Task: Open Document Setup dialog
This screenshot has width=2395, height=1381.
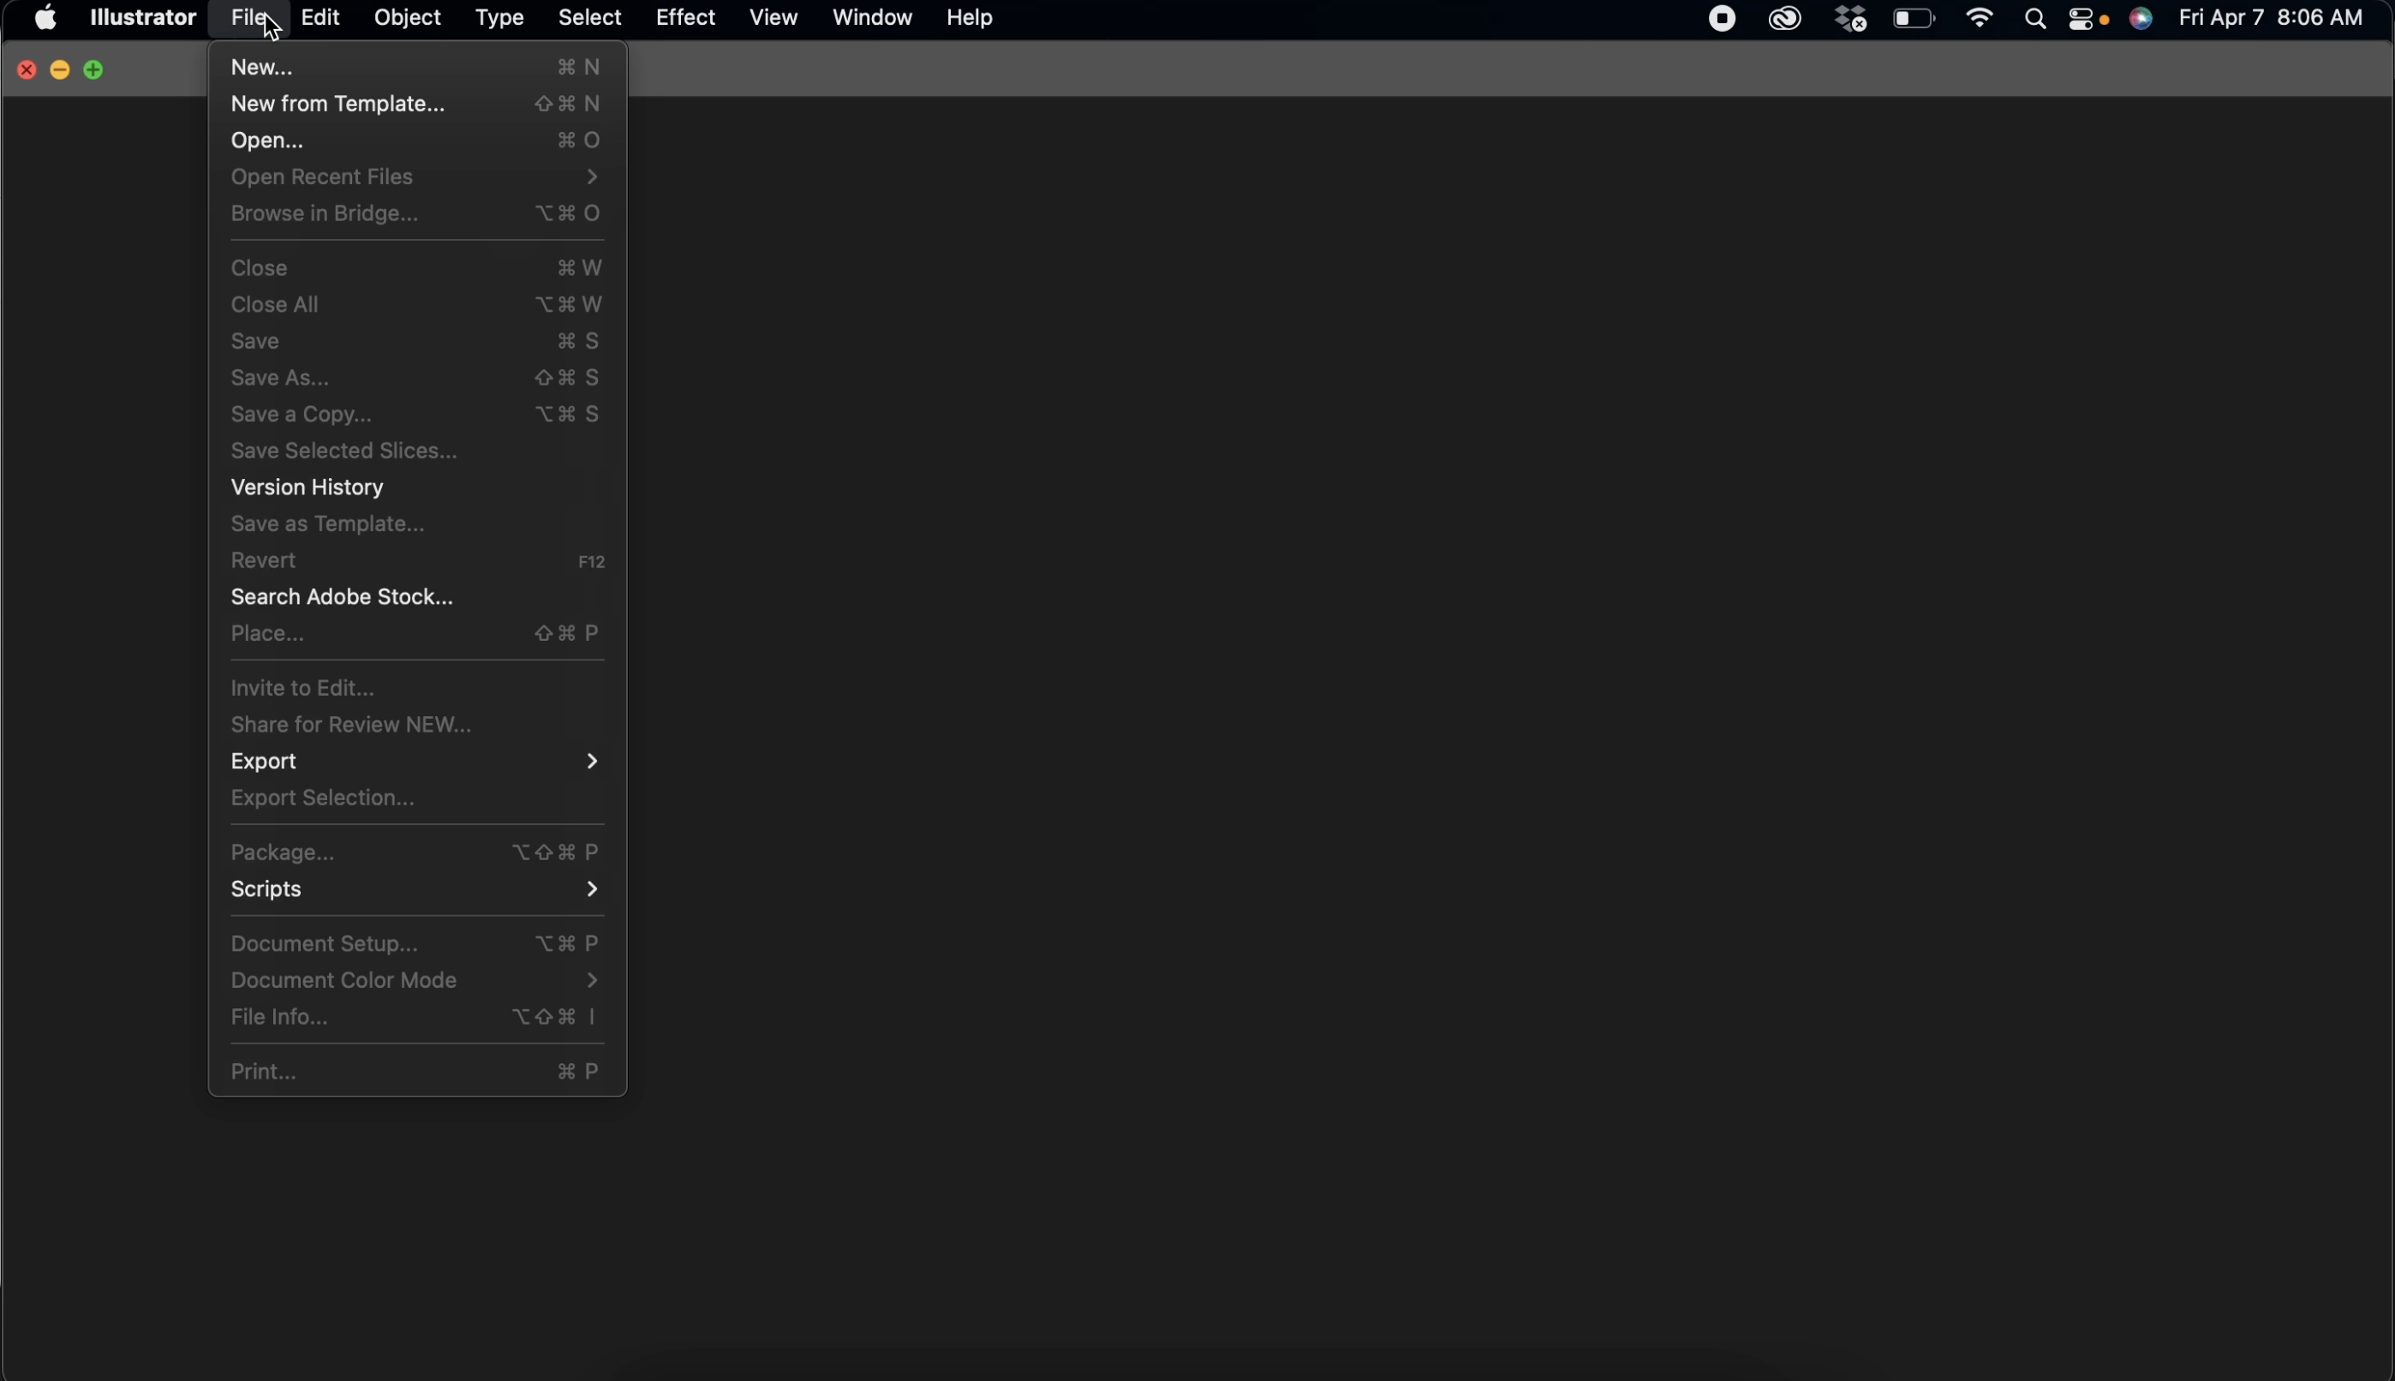Action: click(x=324, y=943)
